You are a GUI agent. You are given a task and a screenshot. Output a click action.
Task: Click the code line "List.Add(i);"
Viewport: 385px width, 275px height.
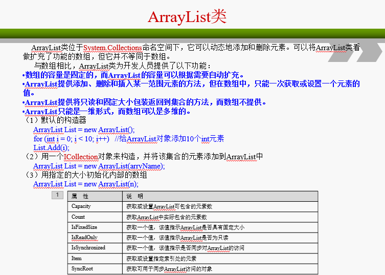51,147
